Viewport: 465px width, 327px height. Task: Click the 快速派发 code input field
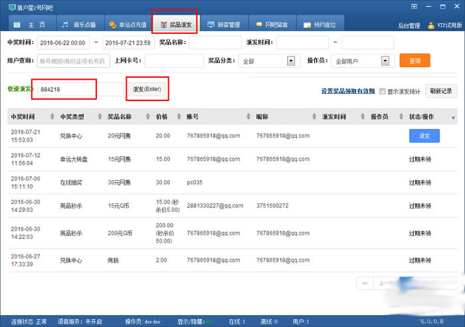pyautogui.click(x=66, y=89)
